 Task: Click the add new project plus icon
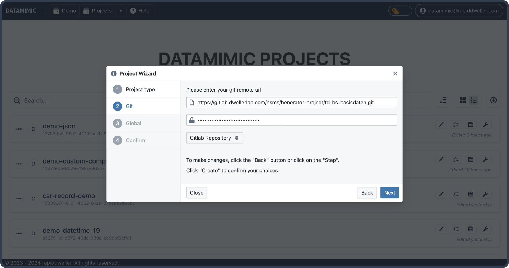coord(493,100)
